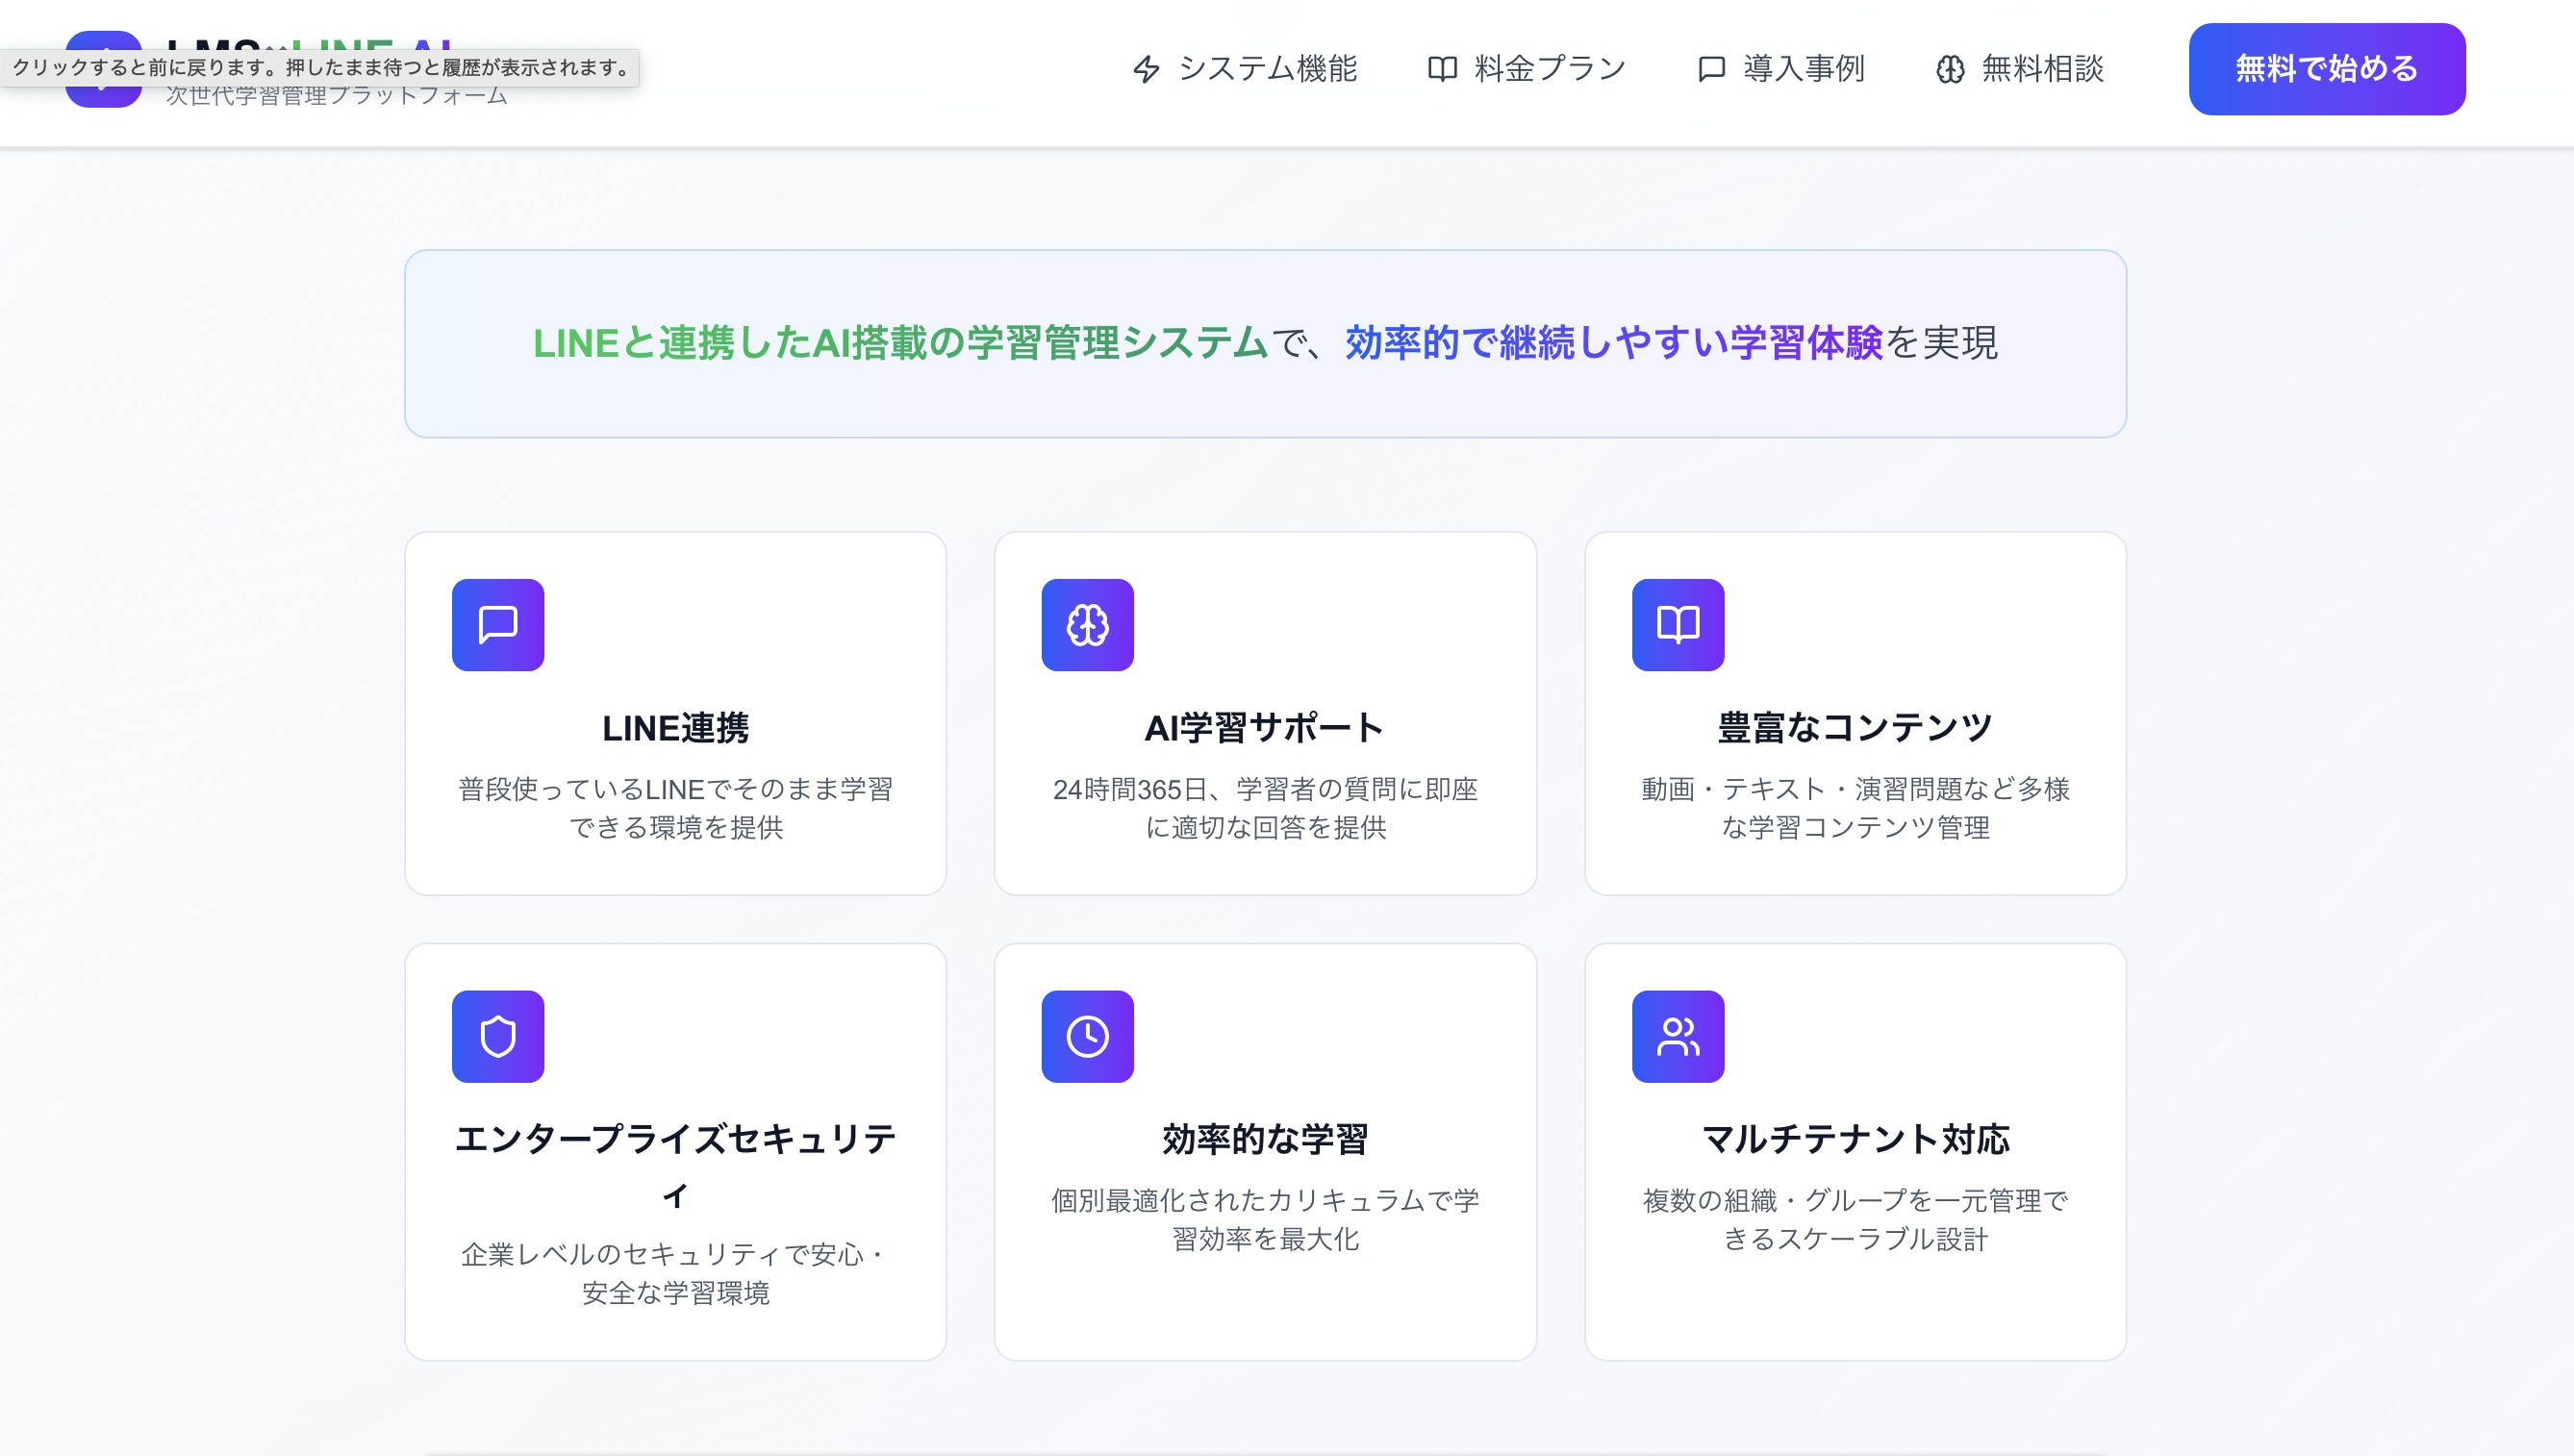
Task: Open the システム機能 navigation item
Action: (x=1267, y=69)
